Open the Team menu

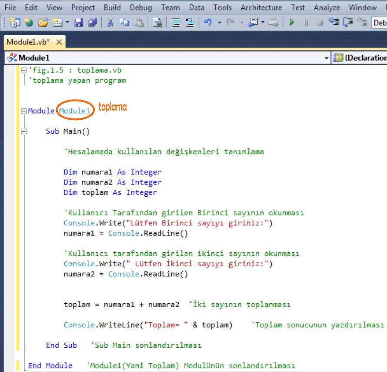click(170, 8)
